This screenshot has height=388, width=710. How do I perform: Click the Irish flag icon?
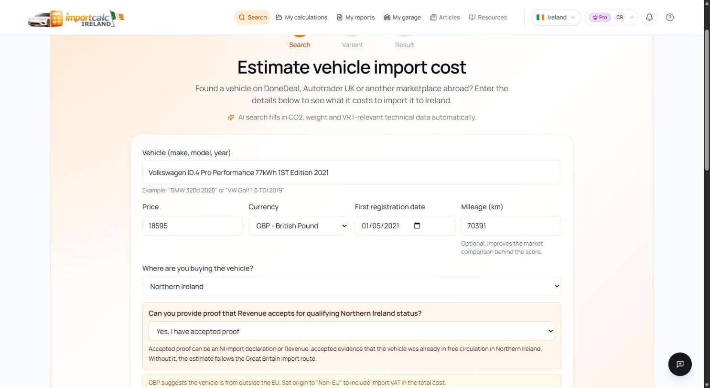click(x=540, y=17)
